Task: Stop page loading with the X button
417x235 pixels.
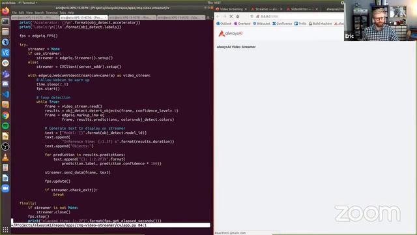Action: (231, 16)
